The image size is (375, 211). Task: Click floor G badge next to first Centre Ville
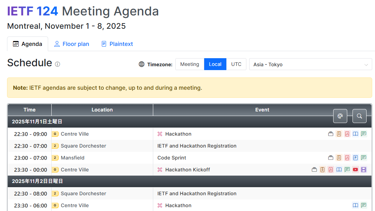(x=55, y=134)
